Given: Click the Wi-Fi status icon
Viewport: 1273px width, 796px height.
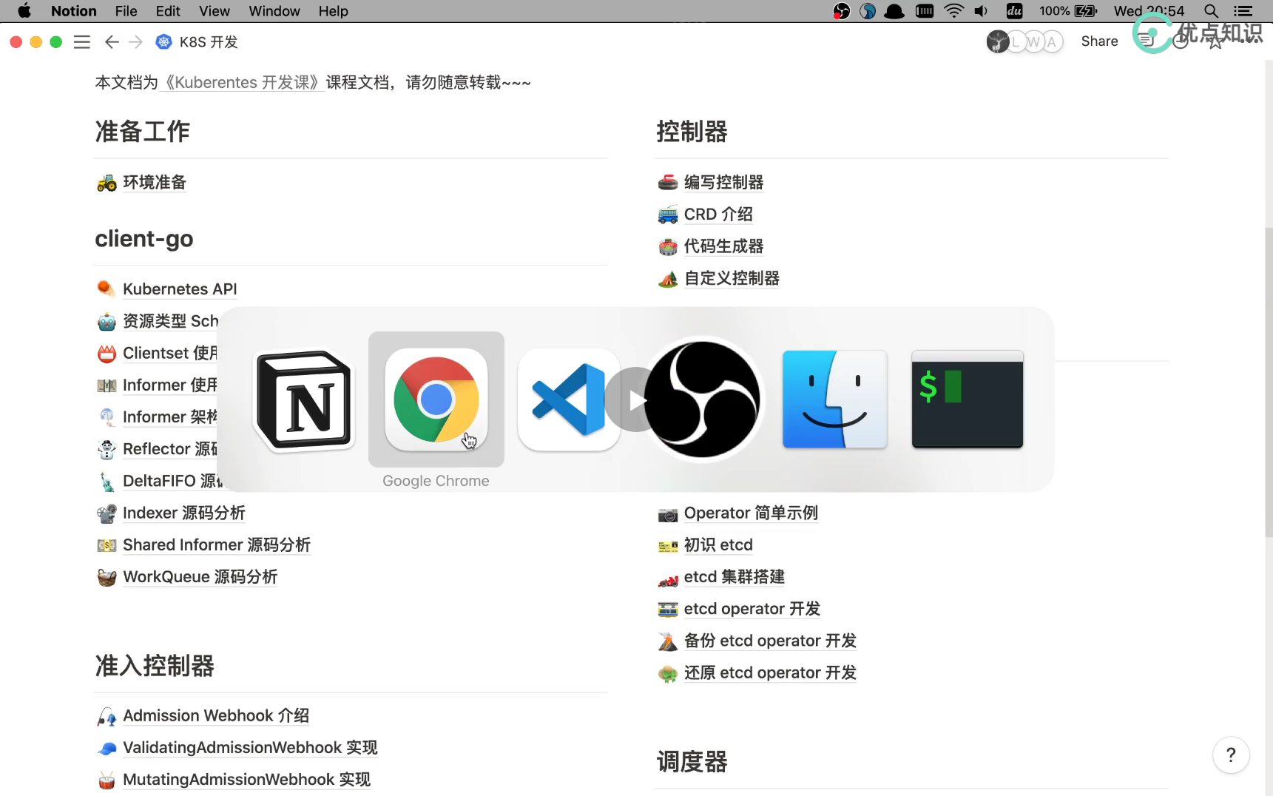Looking at the screenshot, I should 954,11.
